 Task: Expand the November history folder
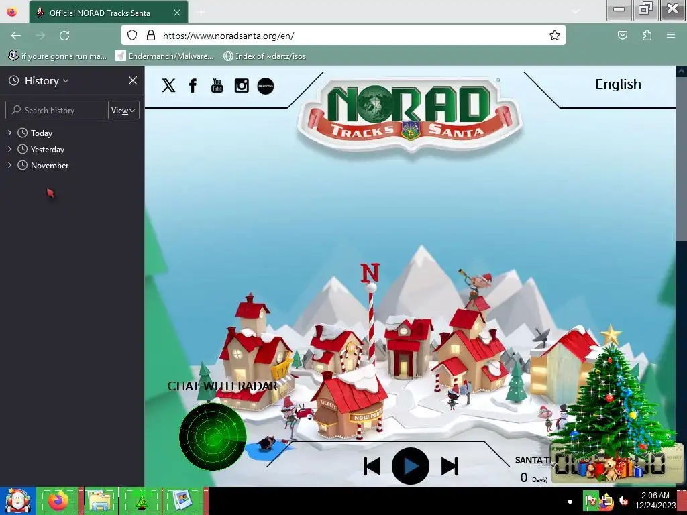click(9, 165)
